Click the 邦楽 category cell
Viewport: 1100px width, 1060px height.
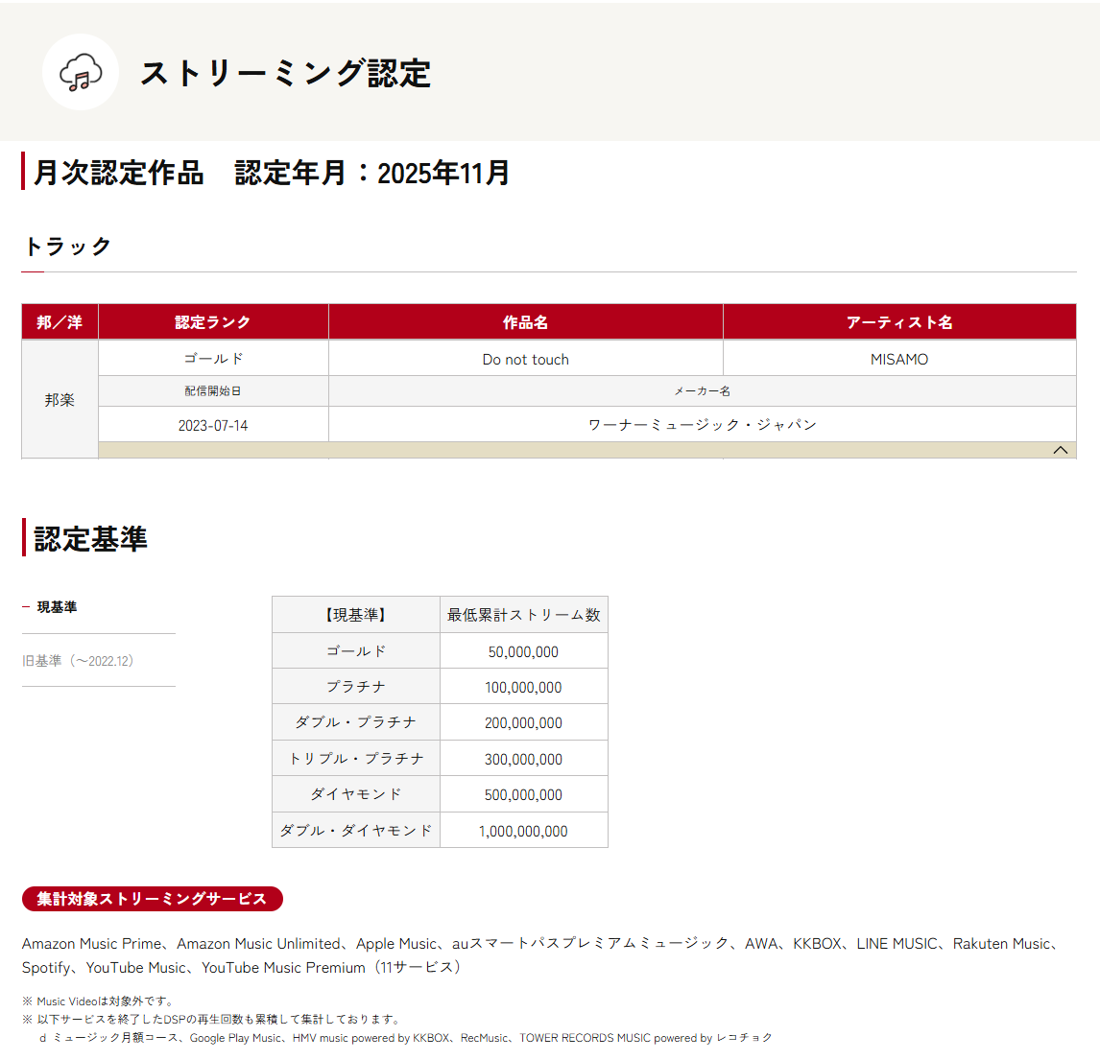pos(60,400)
